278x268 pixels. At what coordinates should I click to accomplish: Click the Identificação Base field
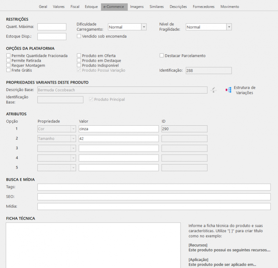60,99
